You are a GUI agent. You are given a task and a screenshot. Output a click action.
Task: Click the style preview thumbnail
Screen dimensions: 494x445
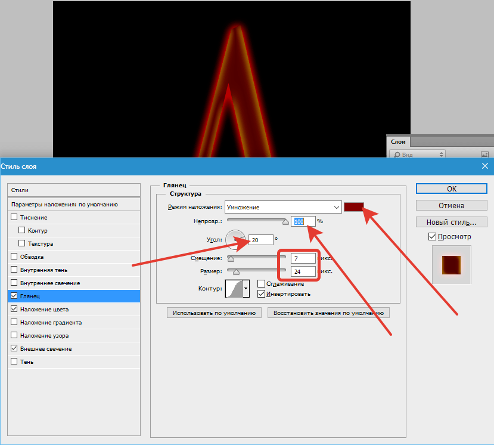pos(451,265)
